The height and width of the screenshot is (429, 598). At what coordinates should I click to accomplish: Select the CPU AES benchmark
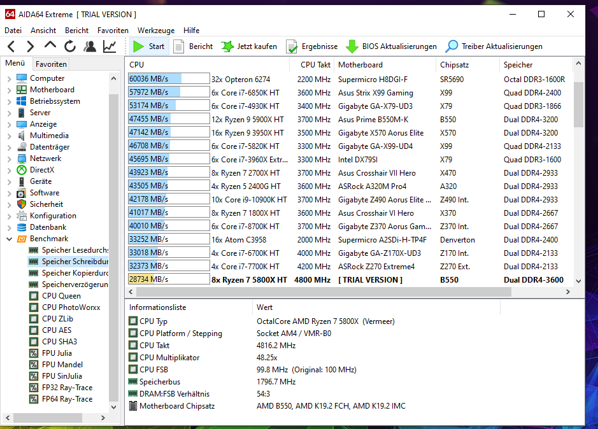pyautogui.click(x=50, y=330)
